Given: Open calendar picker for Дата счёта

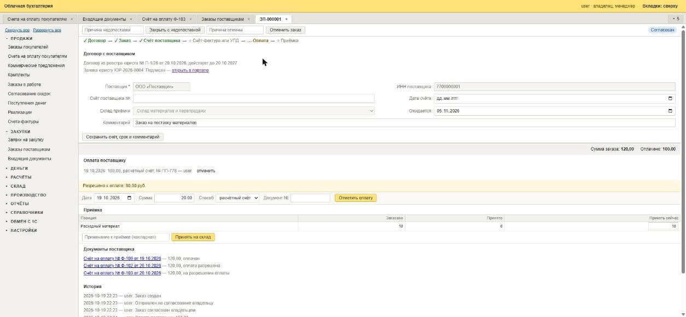Looking at the screenshot, I should [x=670, y=99].
